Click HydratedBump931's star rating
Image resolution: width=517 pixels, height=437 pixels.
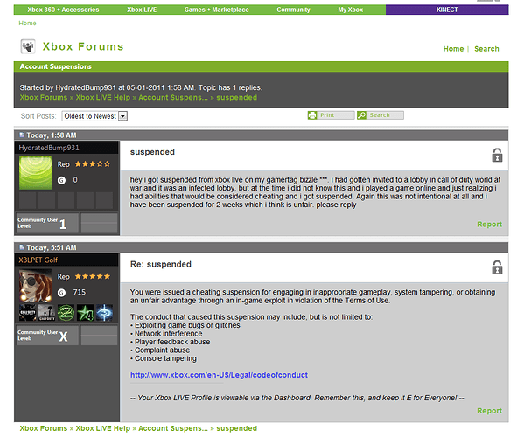93,164
